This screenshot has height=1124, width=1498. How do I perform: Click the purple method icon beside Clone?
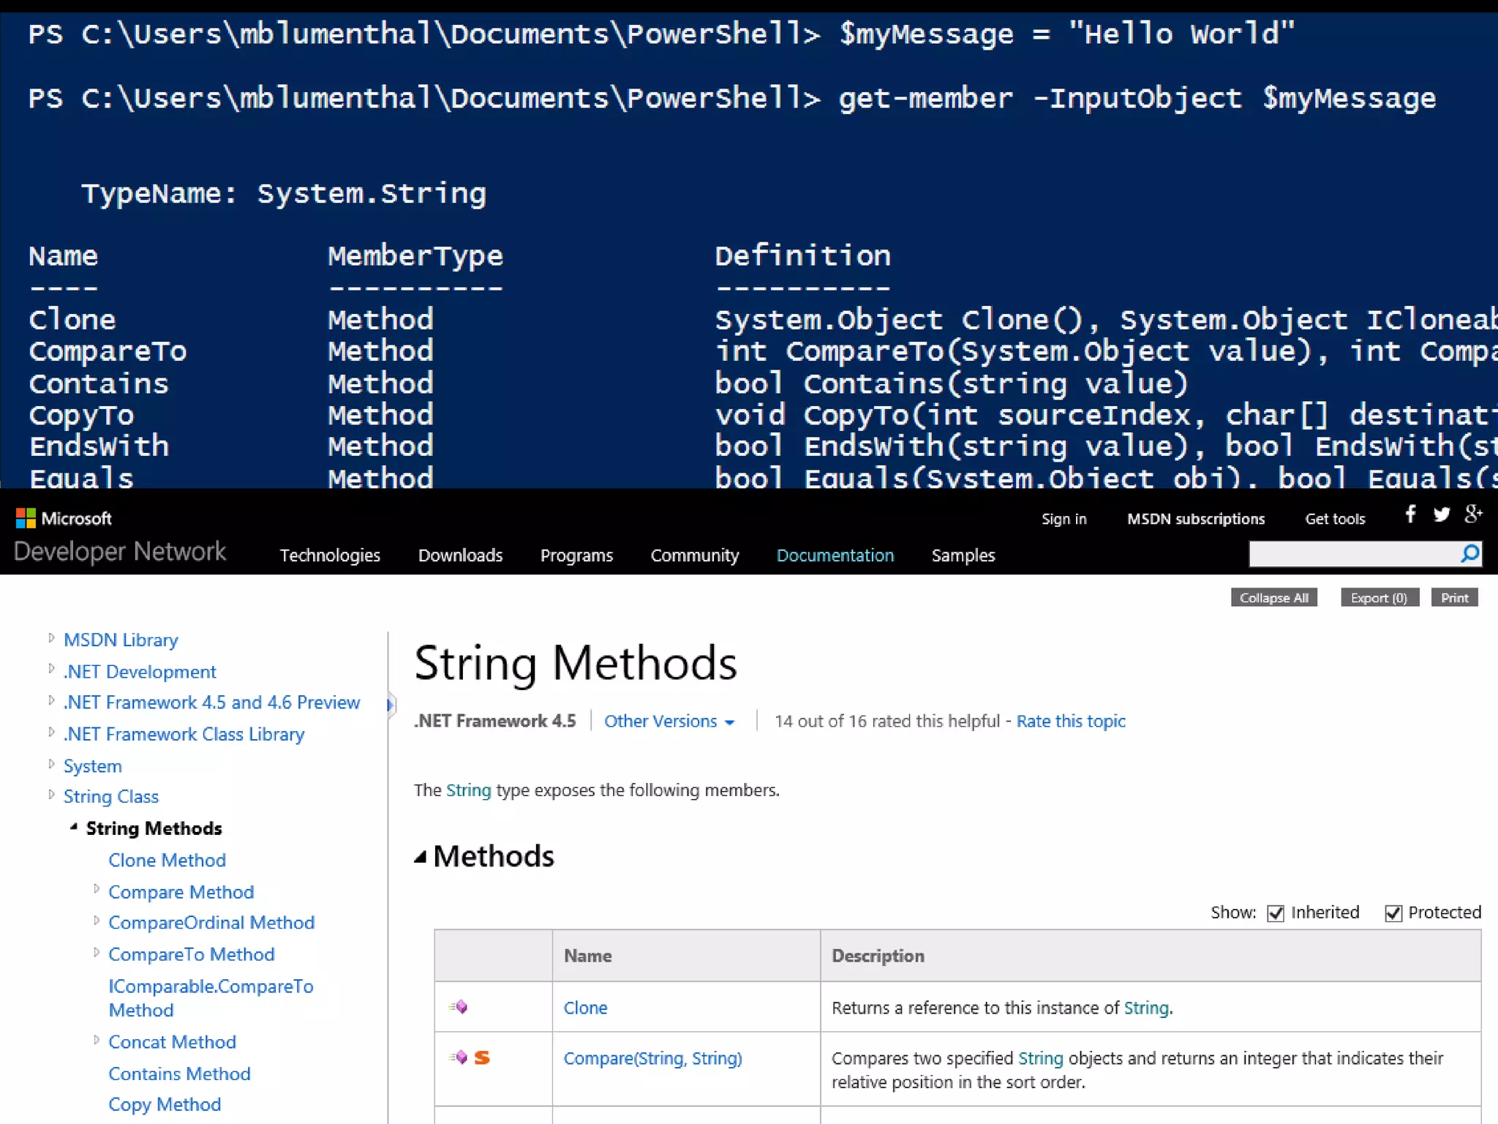pos(460,1007)
